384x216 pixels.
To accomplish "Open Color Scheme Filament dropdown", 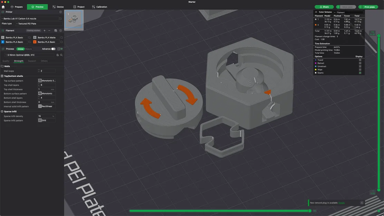I will click(348, 12).
